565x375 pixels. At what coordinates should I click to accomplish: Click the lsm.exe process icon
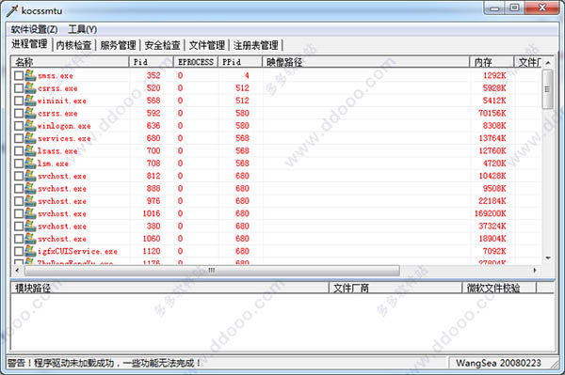point(30,164)
